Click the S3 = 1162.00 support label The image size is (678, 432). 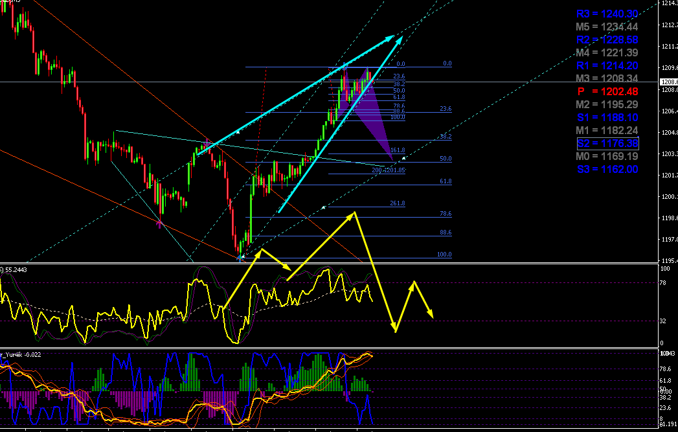click(x=607, y=169)
